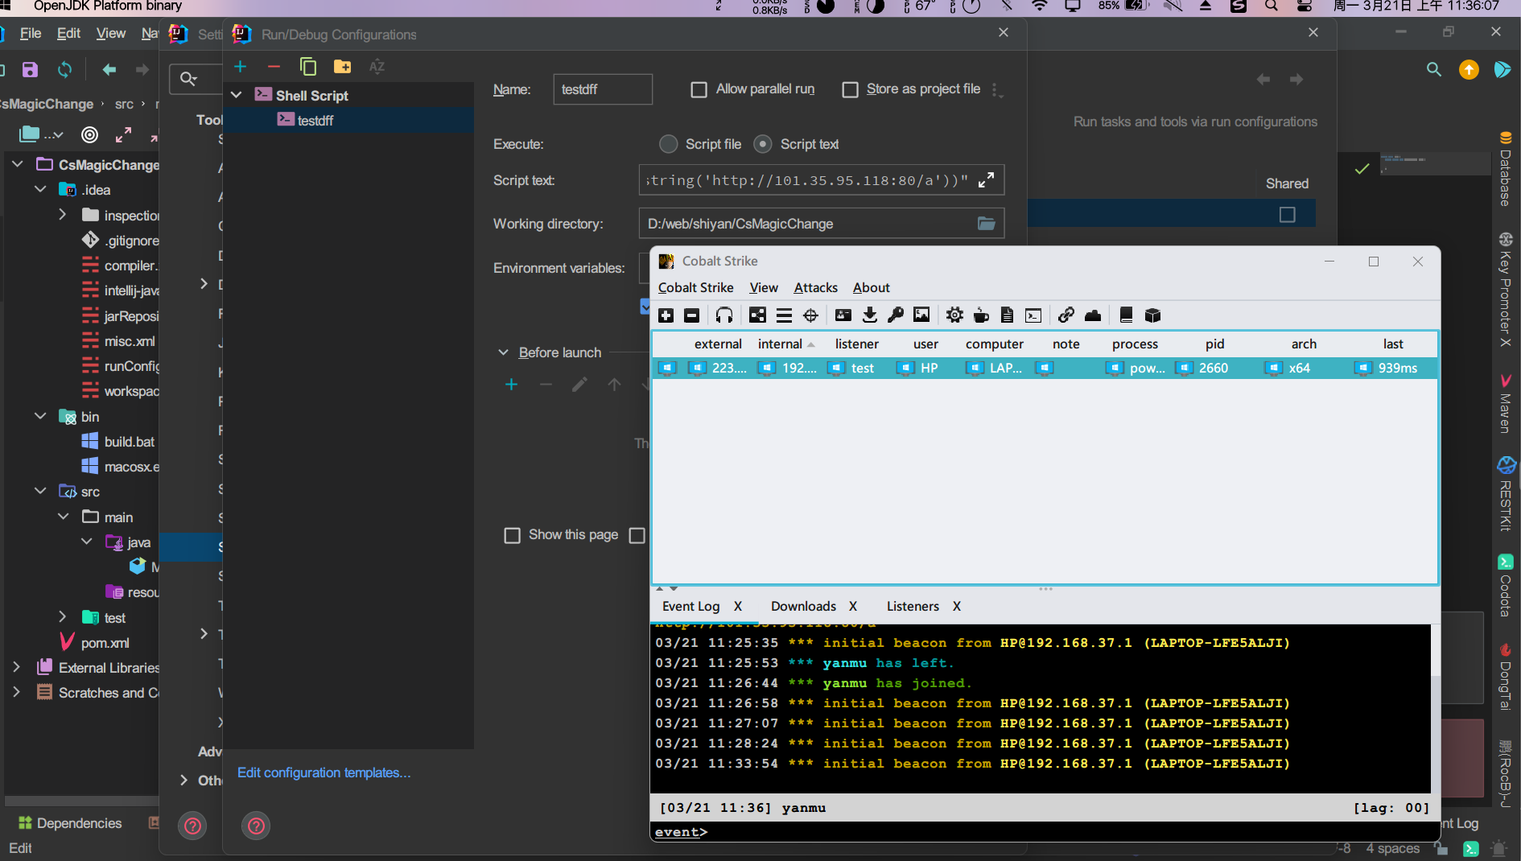Open scripted web delivery terminal icon

click(1033, 315)
